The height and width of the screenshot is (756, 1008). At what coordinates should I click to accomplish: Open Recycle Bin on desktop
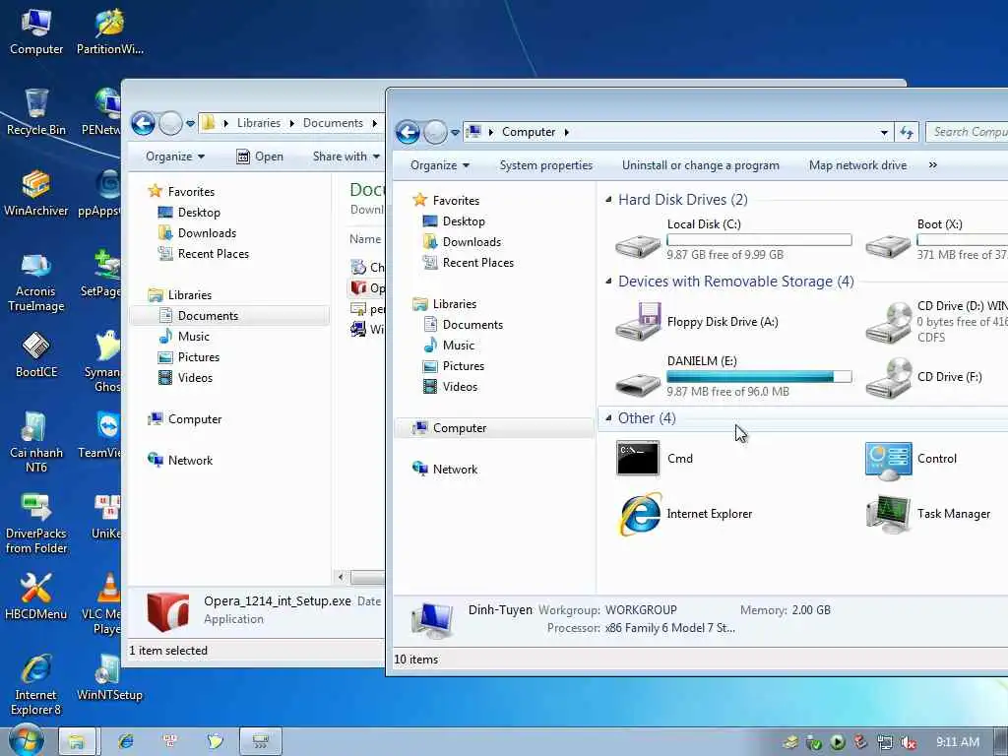point(36,112)
